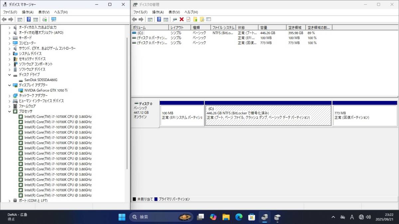Select the (C:) NTFS partition block on Disk 0
Screen dimensions: 399x224
click(x=268, y=115)
